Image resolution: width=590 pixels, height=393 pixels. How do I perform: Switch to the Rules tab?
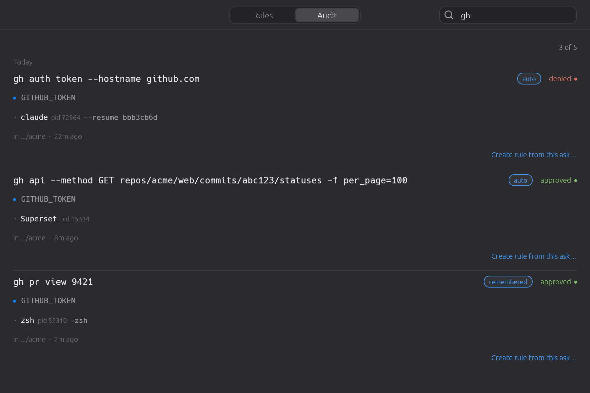(x=263, y=15)
